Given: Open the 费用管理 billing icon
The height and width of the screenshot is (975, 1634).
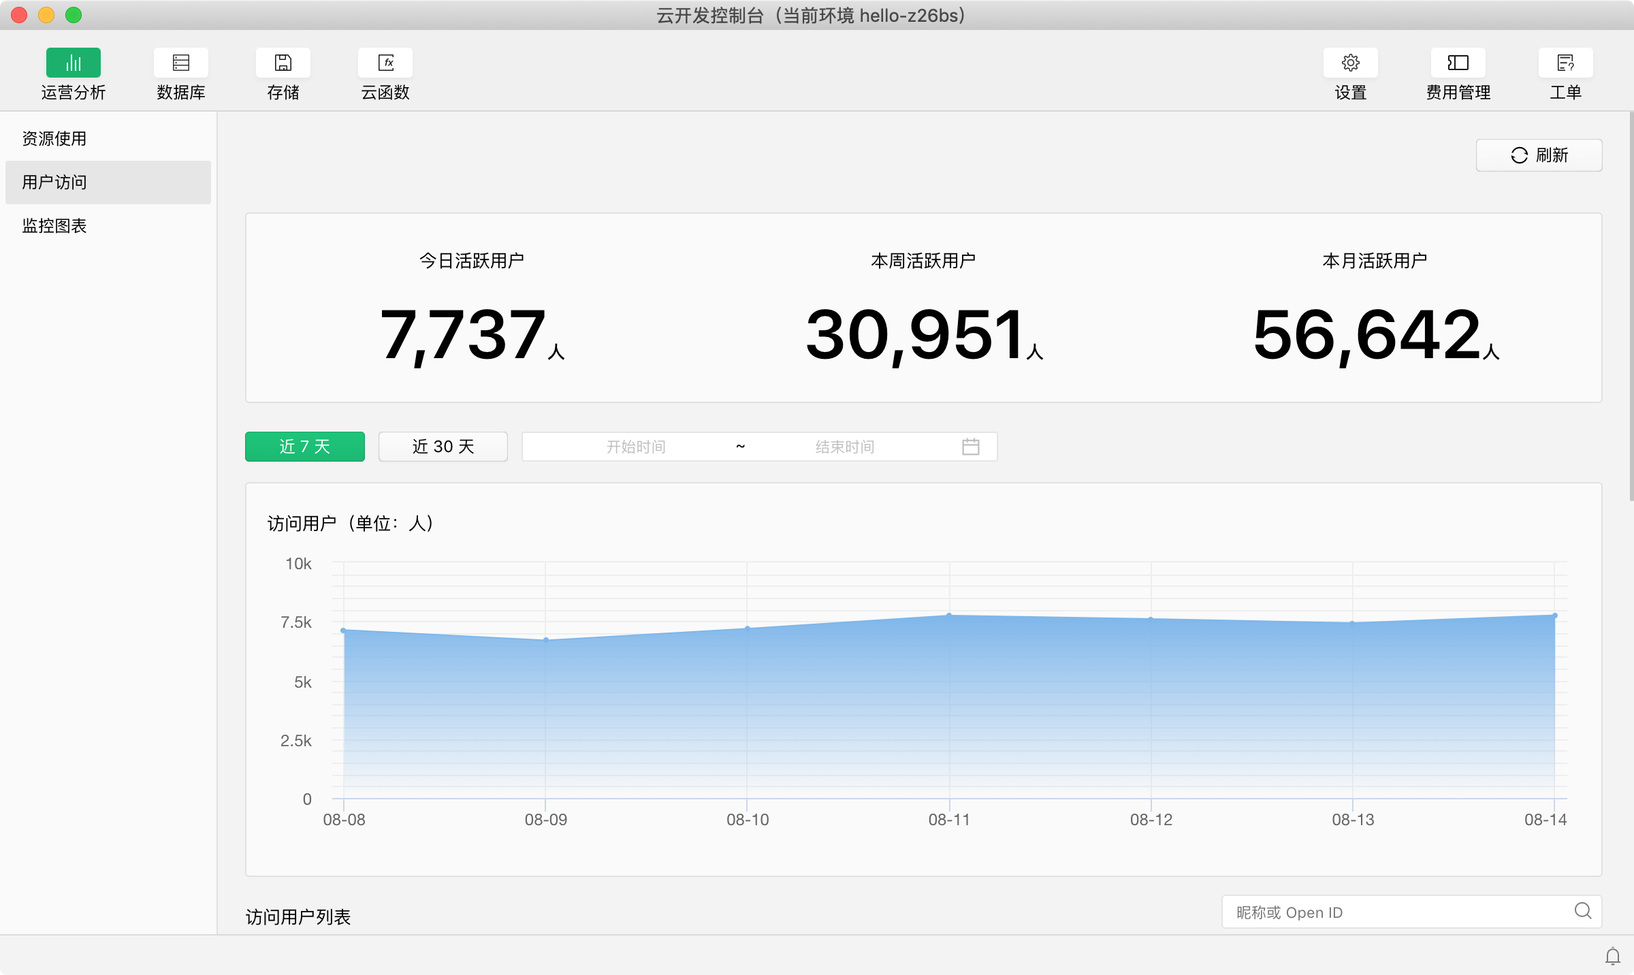Looking at the screenshot, I should pyautogui.click(x=1458, y=63).
